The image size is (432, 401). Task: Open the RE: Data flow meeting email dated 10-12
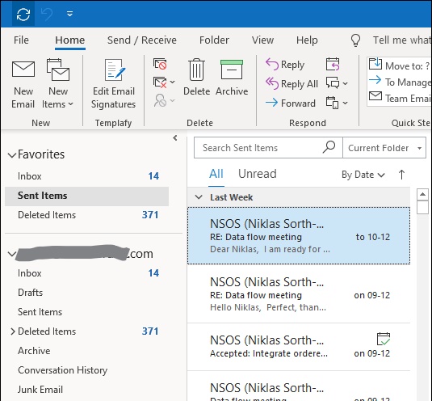coord(299,236)
